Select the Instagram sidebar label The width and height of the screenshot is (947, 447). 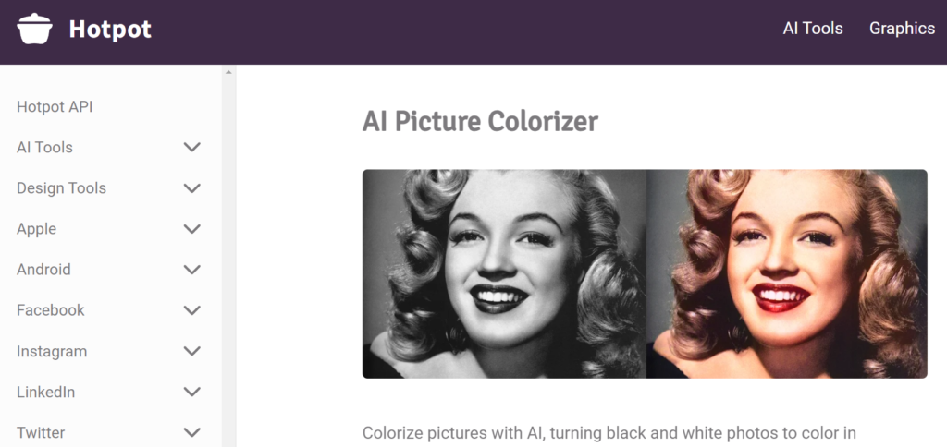click(x=52, y=352)
